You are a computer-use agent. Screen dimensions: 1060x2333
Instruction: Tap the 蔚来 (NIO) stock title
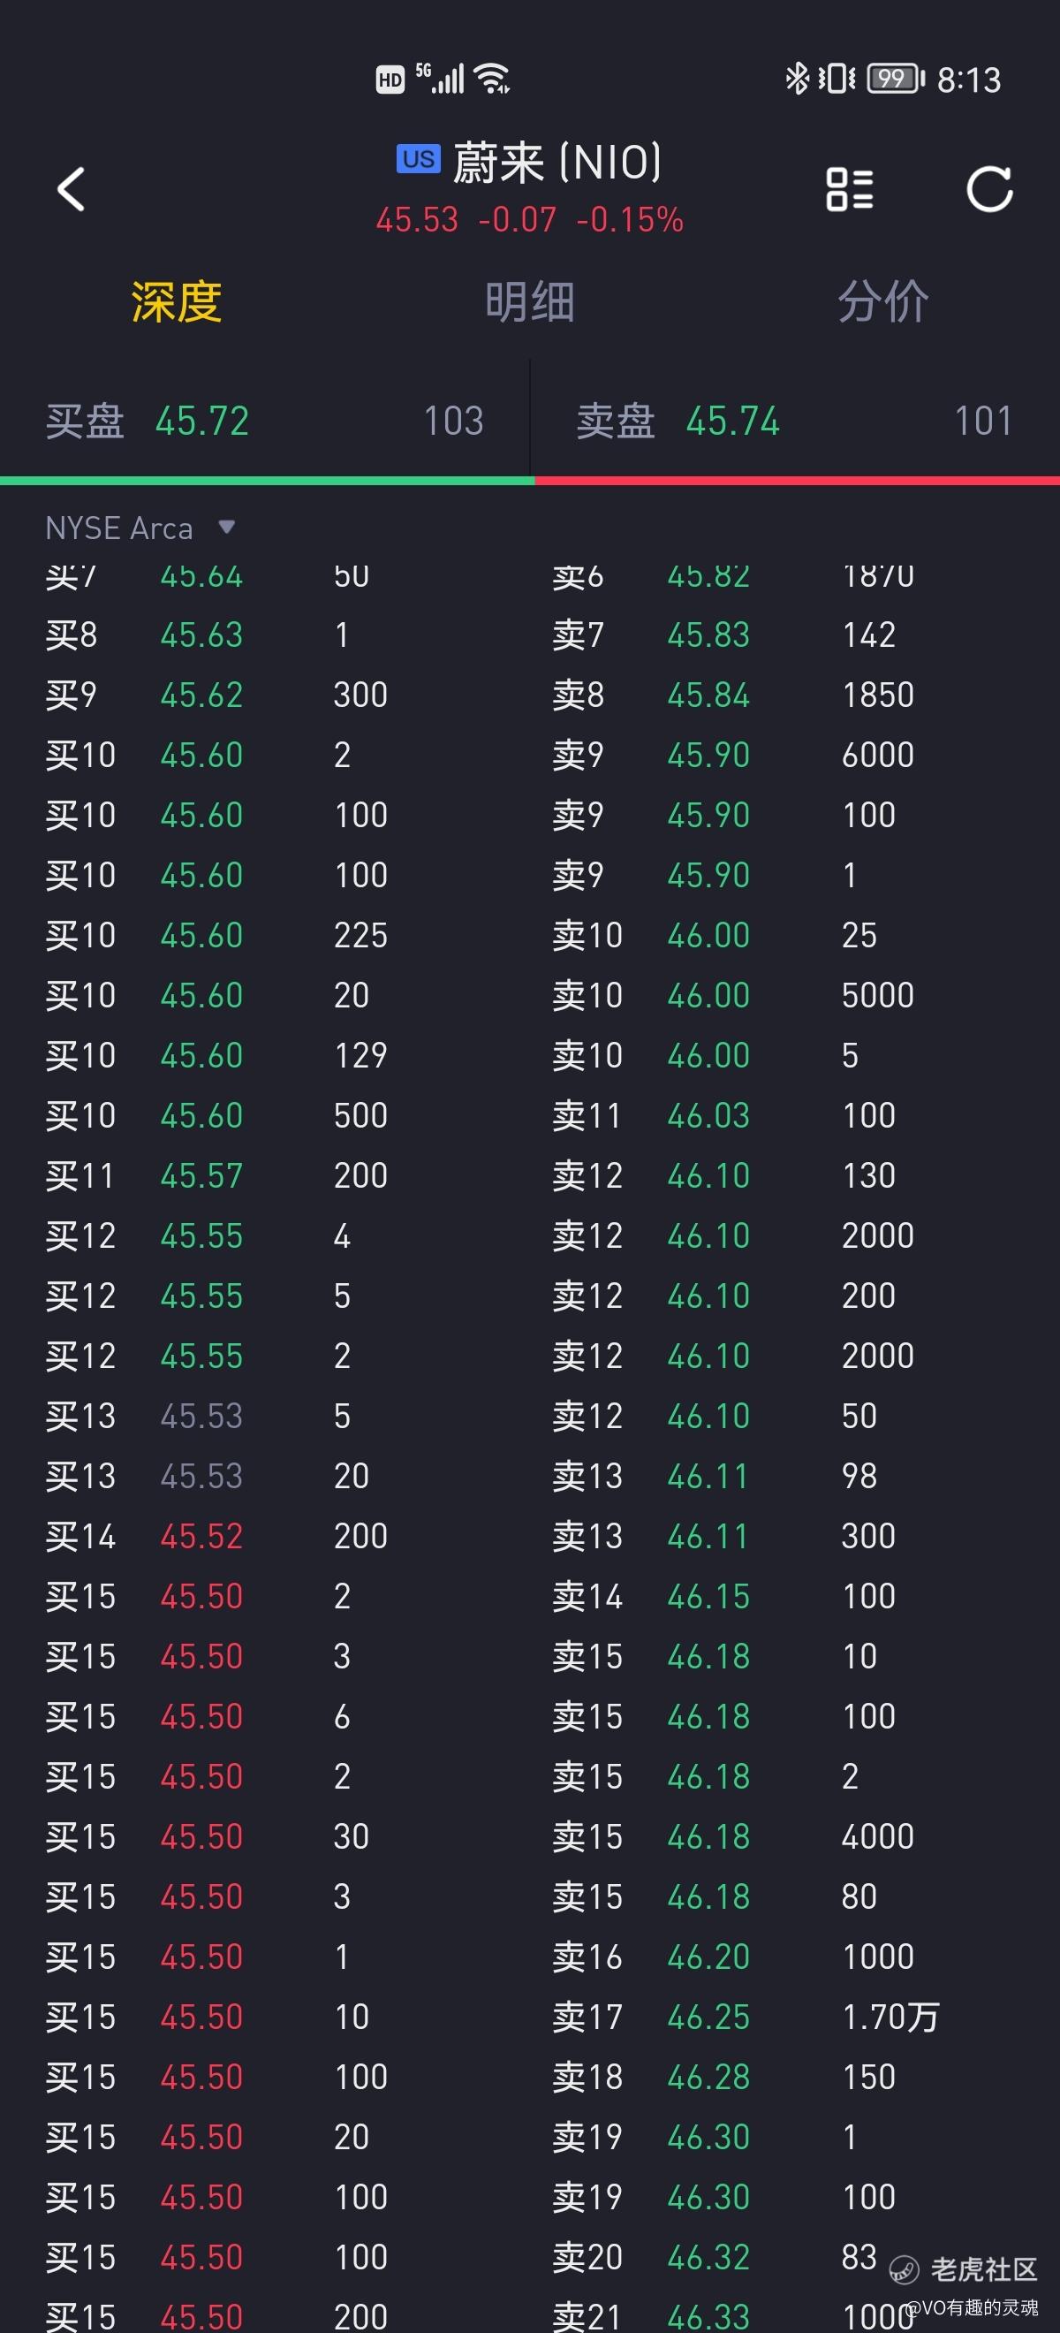click(x=556, y=163)
